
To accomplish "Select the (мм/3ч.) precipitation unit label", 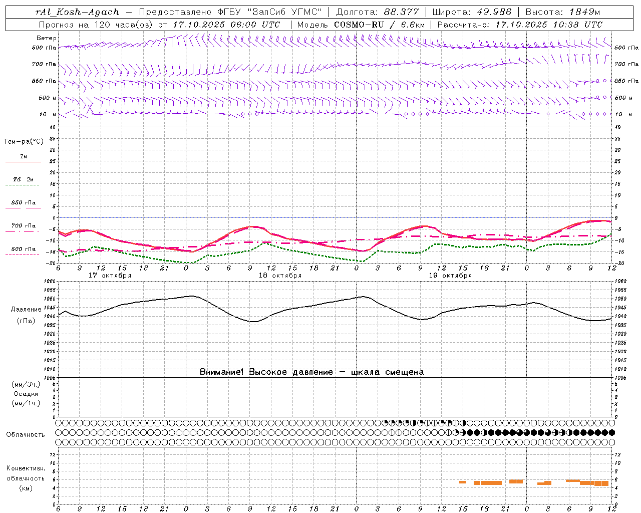I will (26, 384).
